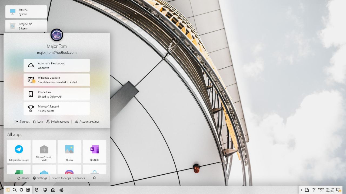This screenshot has height=194, width=346.
Task: Open quick settings sliders icon in tray
Action: 314,190
